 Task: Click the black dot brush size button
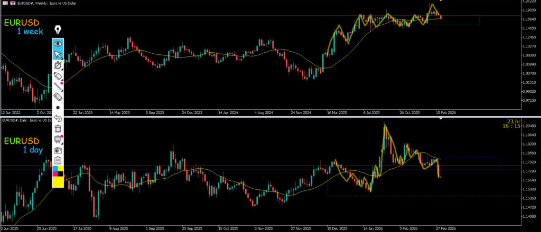point(58,107)
